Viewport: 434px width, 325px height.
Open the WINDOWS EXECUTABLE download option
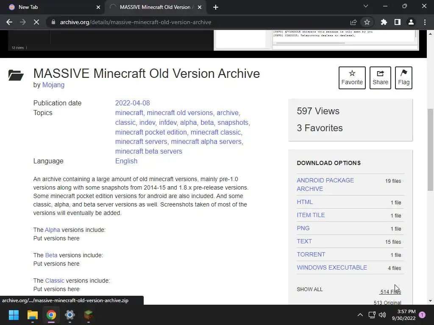point(332,267)
